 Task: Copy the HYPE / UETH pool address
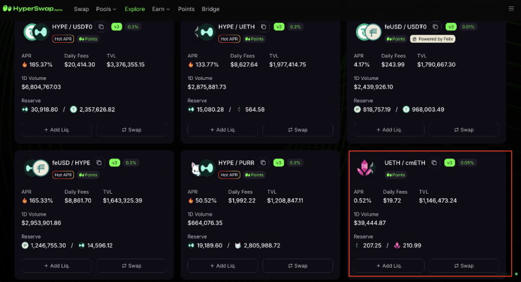click(264, 27)
